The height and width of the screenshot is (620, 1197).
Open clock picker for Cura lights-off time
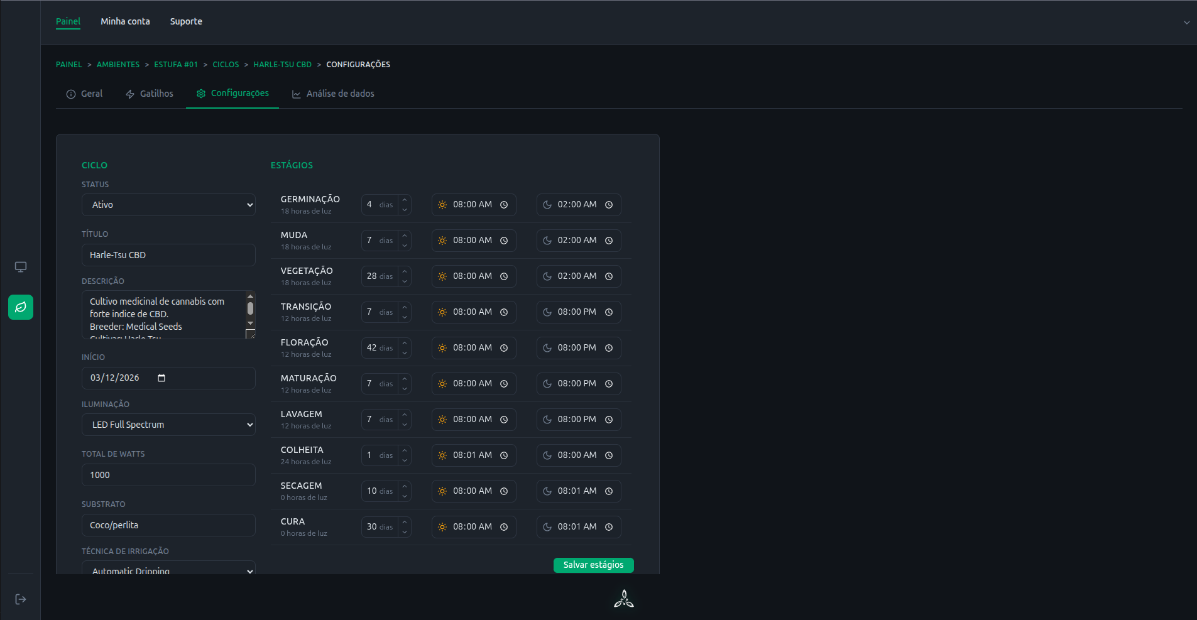point(609,527)
